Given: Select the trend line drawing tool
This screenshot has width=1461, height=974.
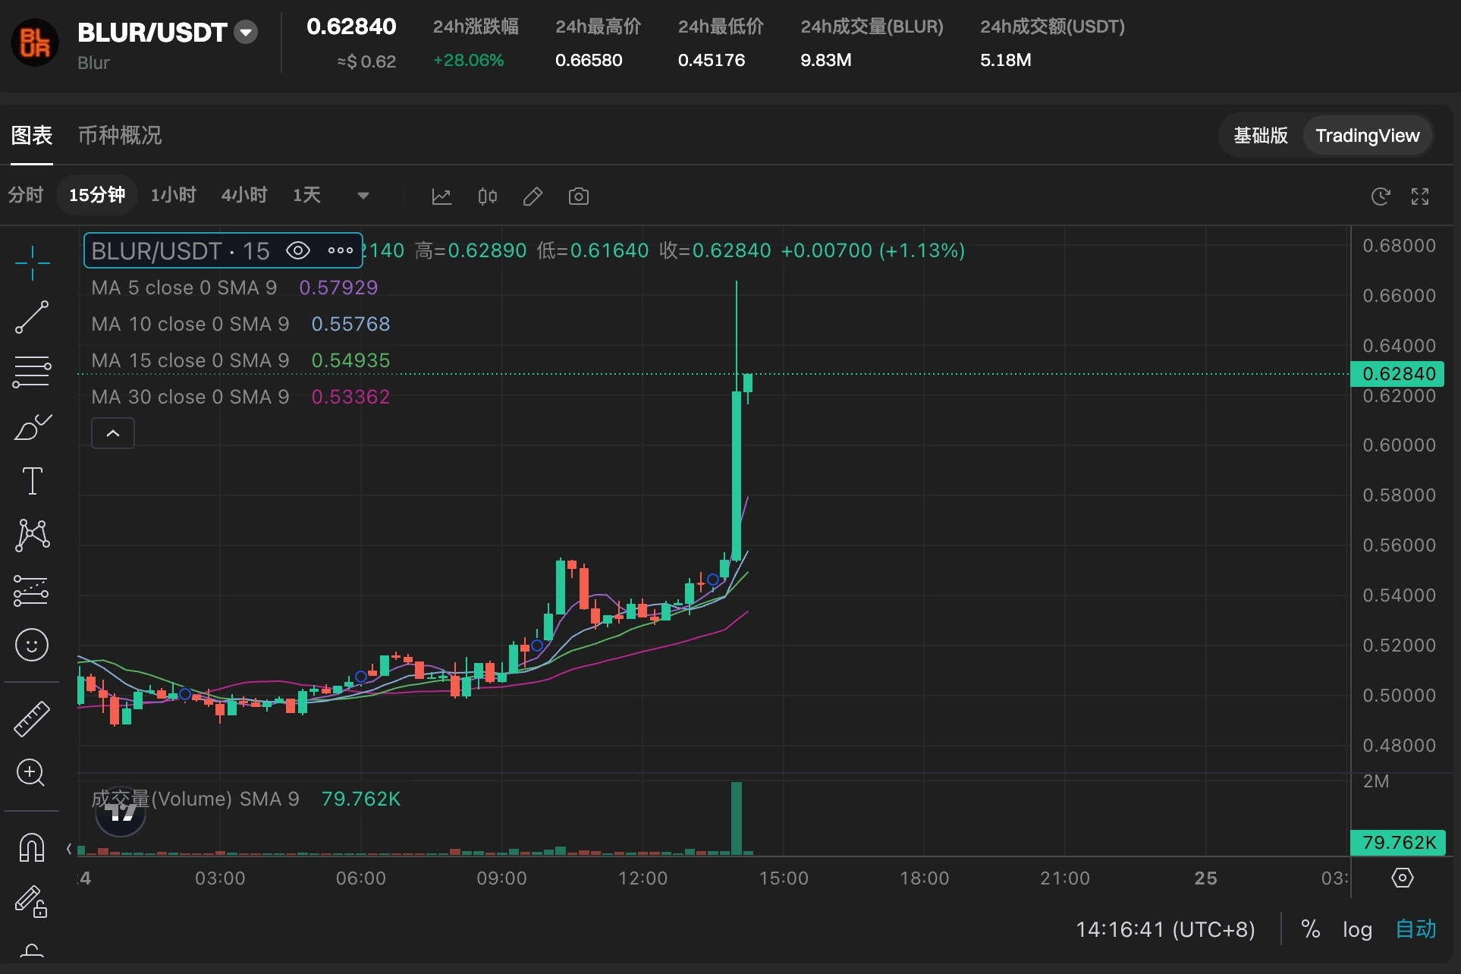Looking at the screenshot, I should tap(32, 317).
